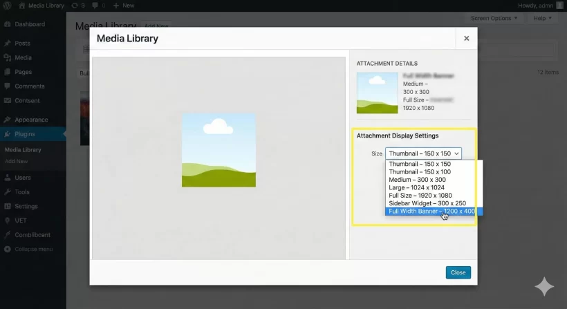Go to Pages in the sidebar
This screenshot has width=567, height=309.
point(23,72)
